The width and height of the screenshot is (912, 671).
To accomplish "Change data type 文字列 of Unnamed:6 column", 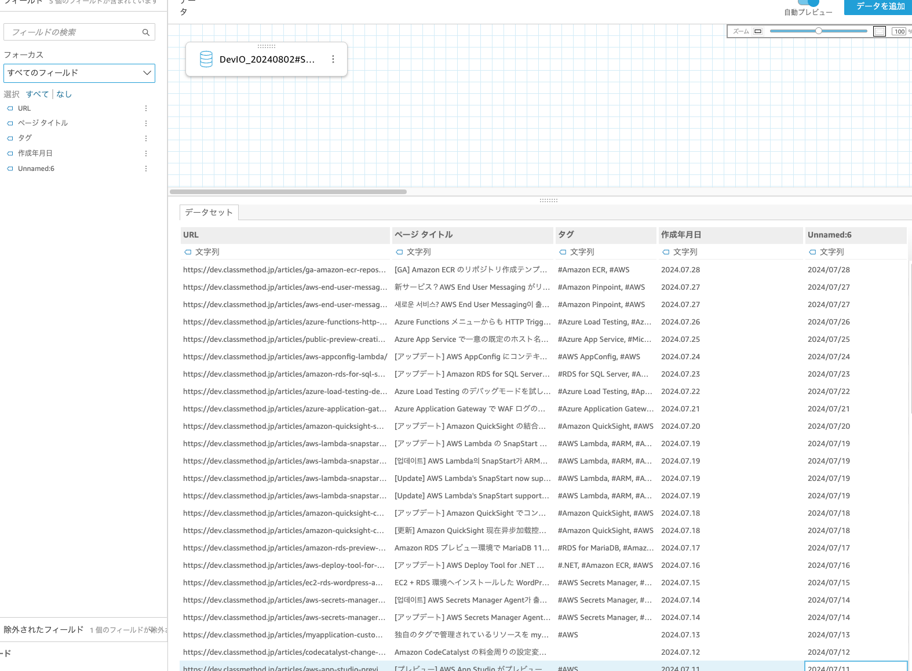I will tap(826, 252).
